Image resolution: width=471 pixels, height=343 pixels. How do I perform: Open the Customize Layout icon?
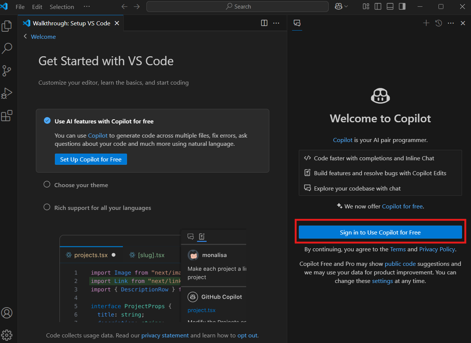tap(366, 7)
